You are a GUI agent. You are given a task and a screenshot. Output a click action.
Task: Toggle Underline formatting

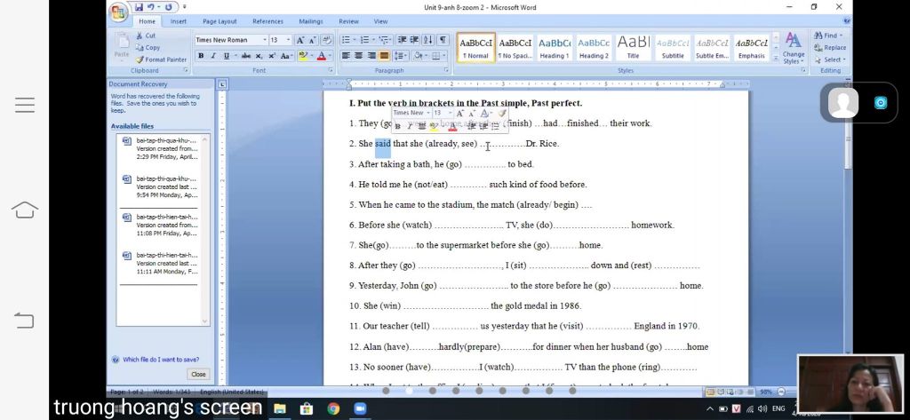click(x=226, y=56)
